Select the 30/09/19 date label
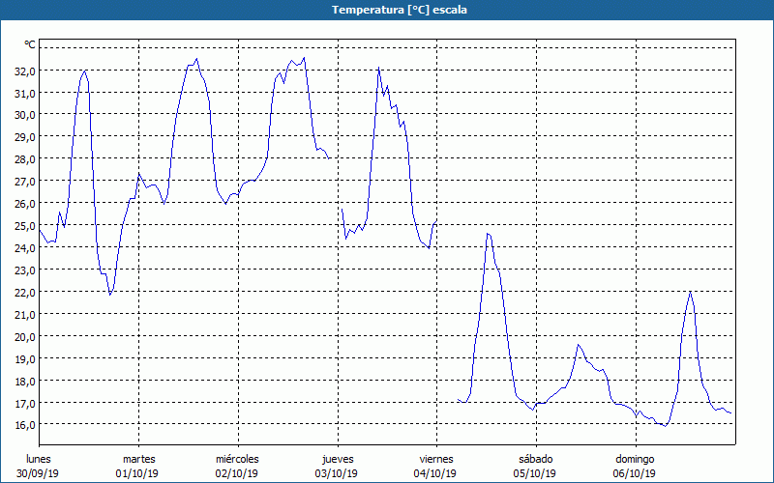Image resolution: width=774 pixels, height=483 pixels. point(38,473)
